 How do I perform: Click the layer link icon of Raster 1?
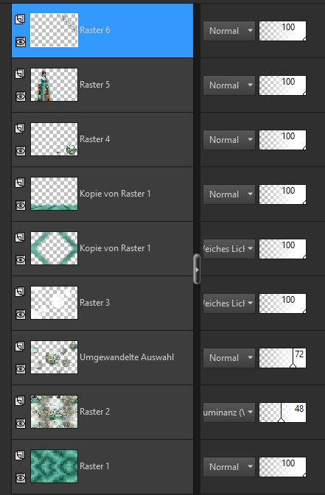point(20,455)
